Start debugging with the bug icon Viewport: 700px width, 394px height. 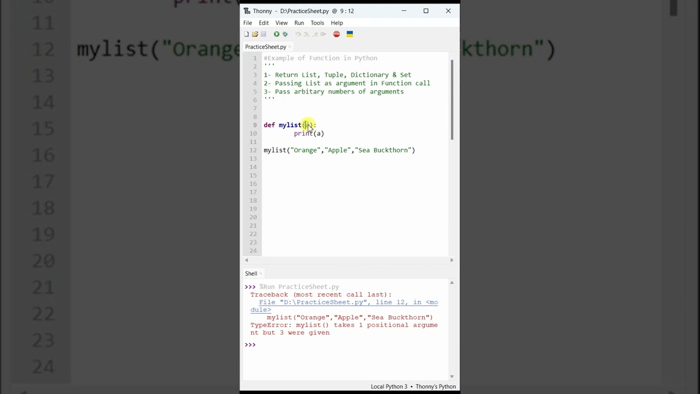(285, 34)
